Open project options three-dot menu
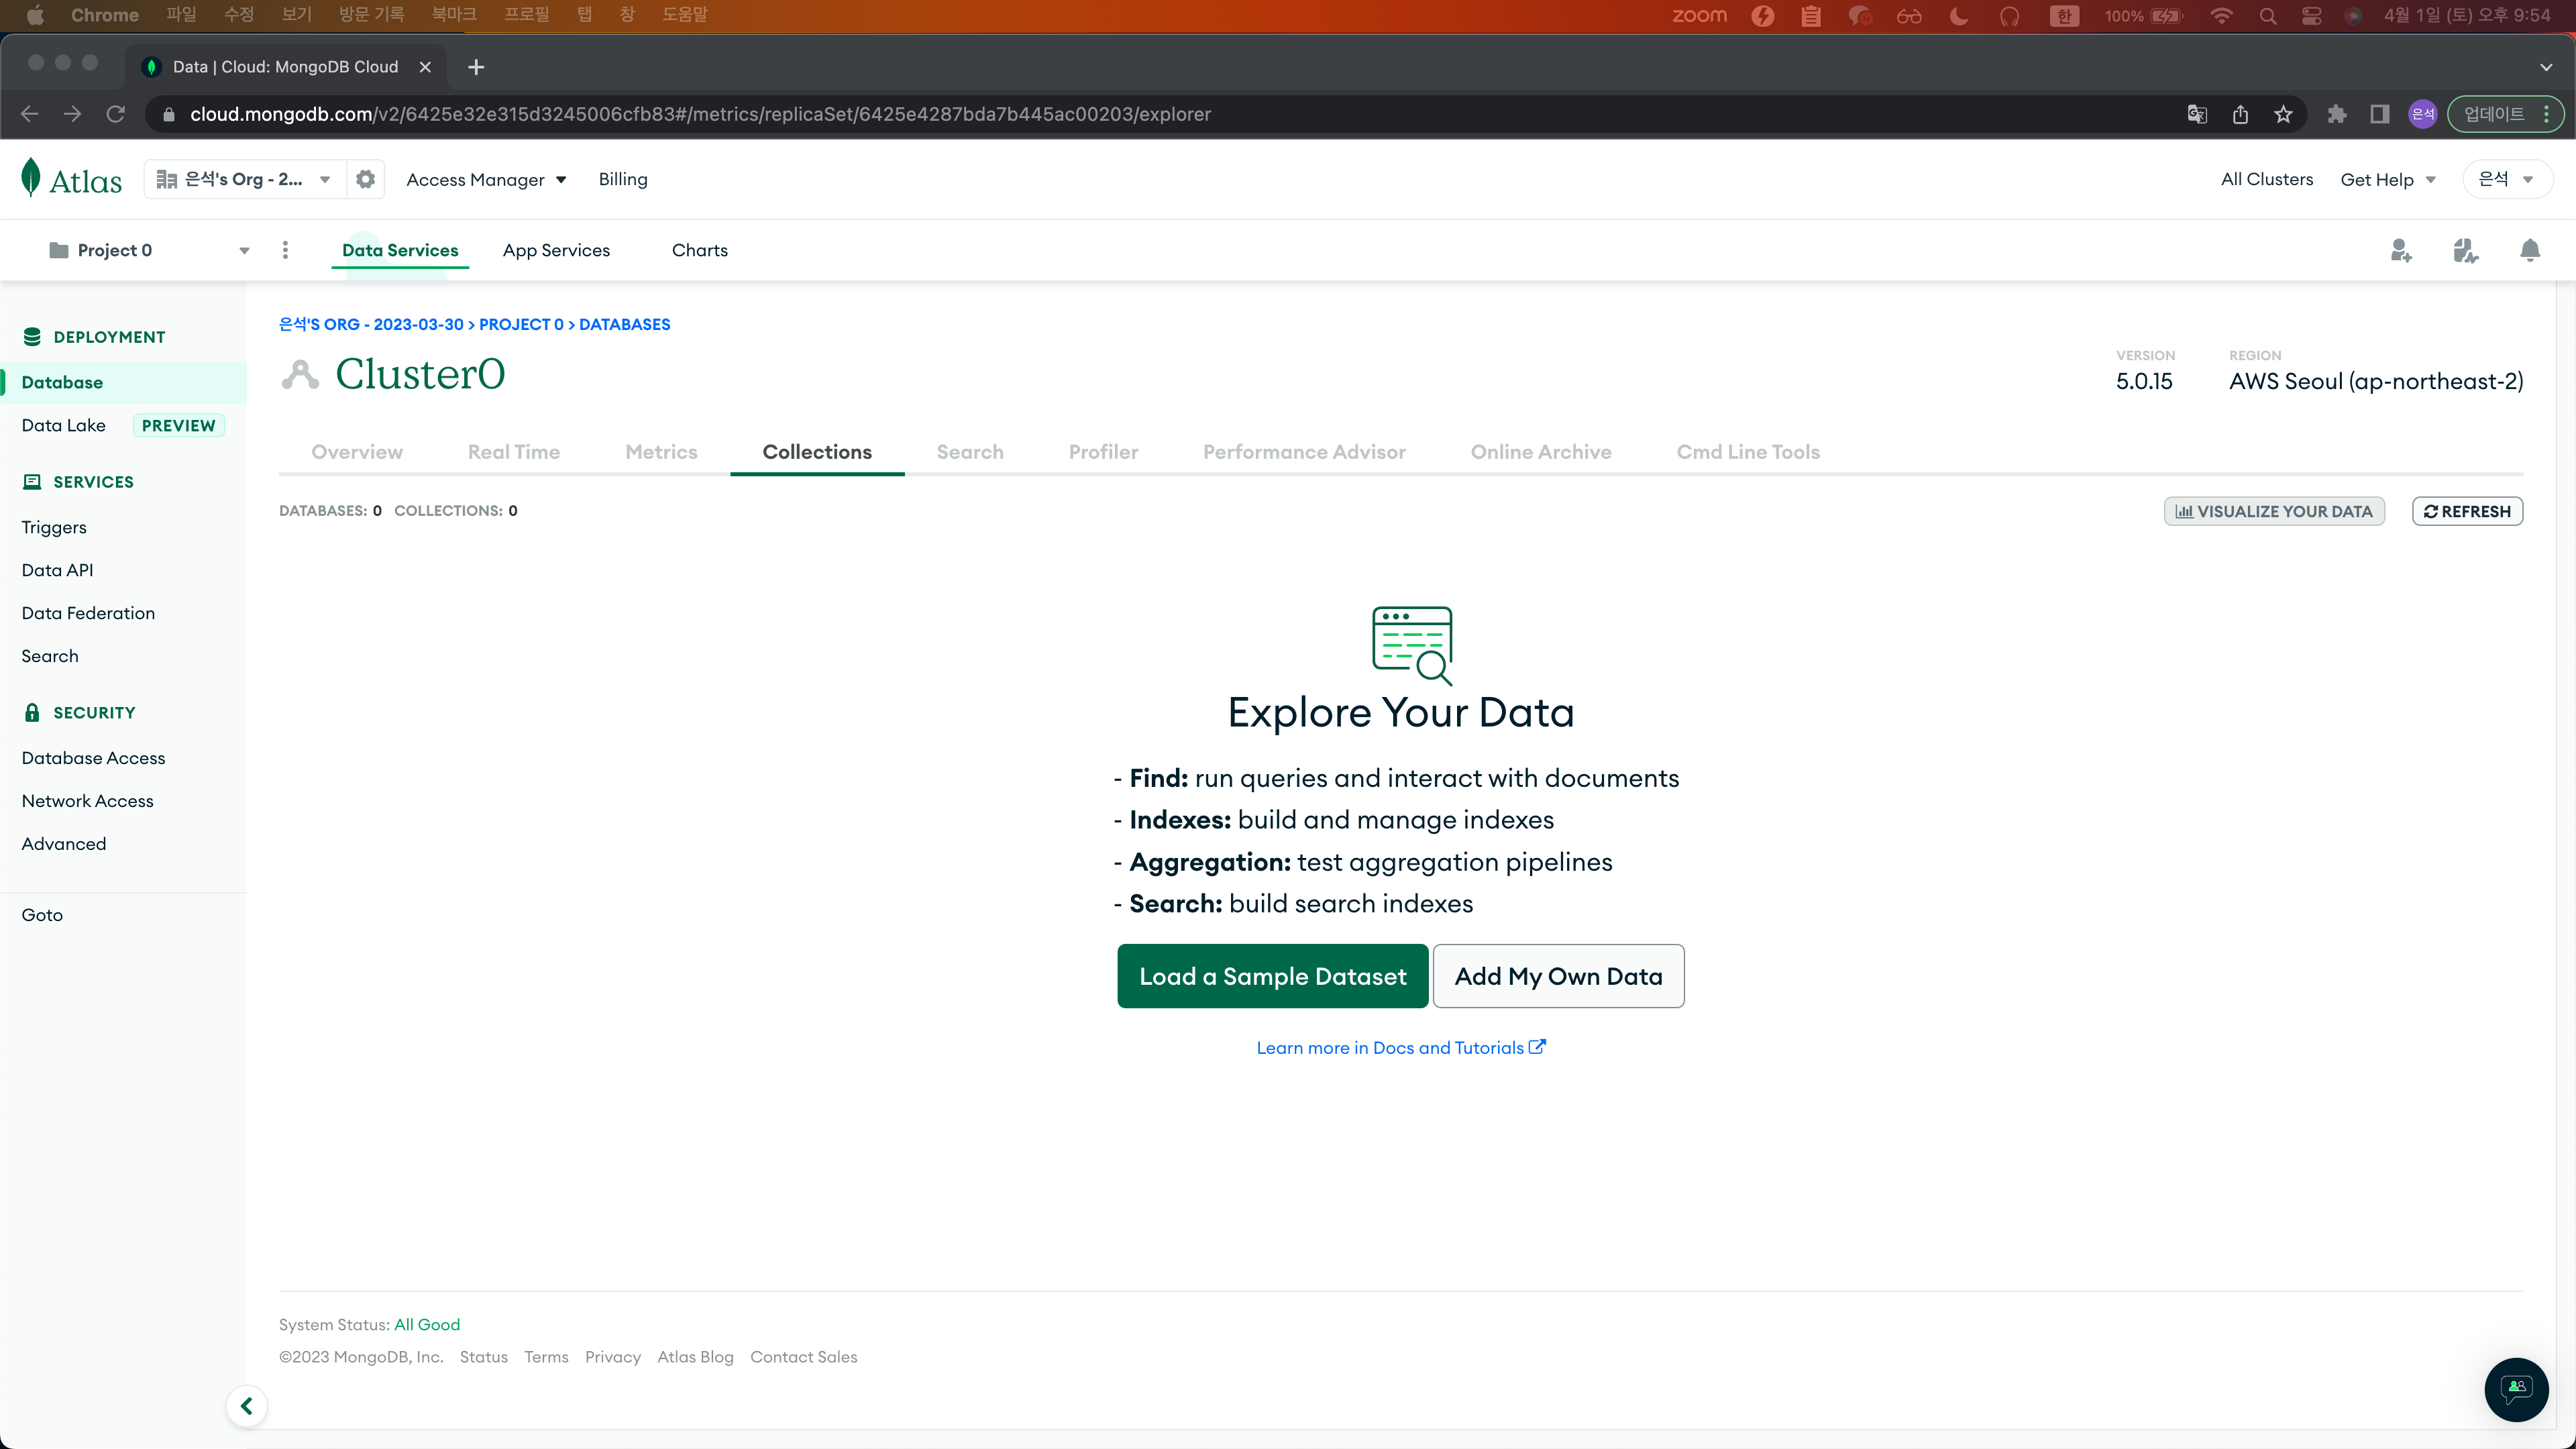This screenshot has height=1449, width=2576. (x=285, y=250)
